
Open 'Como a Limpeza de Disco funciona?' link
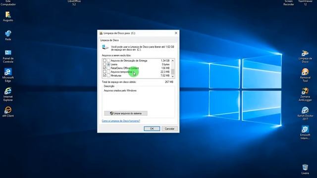click(121, 121)
